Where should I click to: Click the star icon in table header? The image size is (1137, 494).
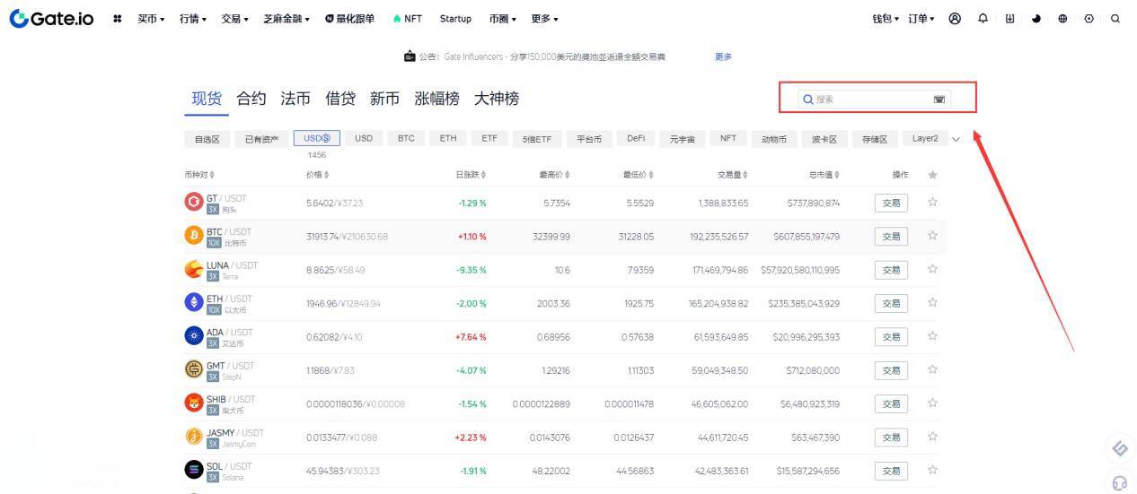[x=932, y=175]
